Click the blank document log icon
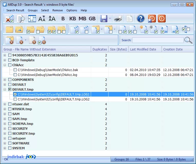The width and height of the screenshot is (196, 164). (x=129, y=19)
